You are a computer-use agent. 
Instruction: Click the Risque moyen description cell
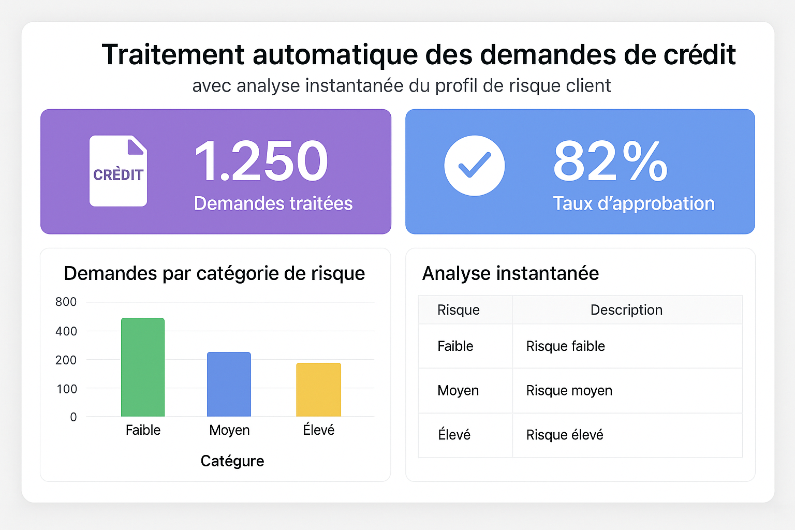569,390
